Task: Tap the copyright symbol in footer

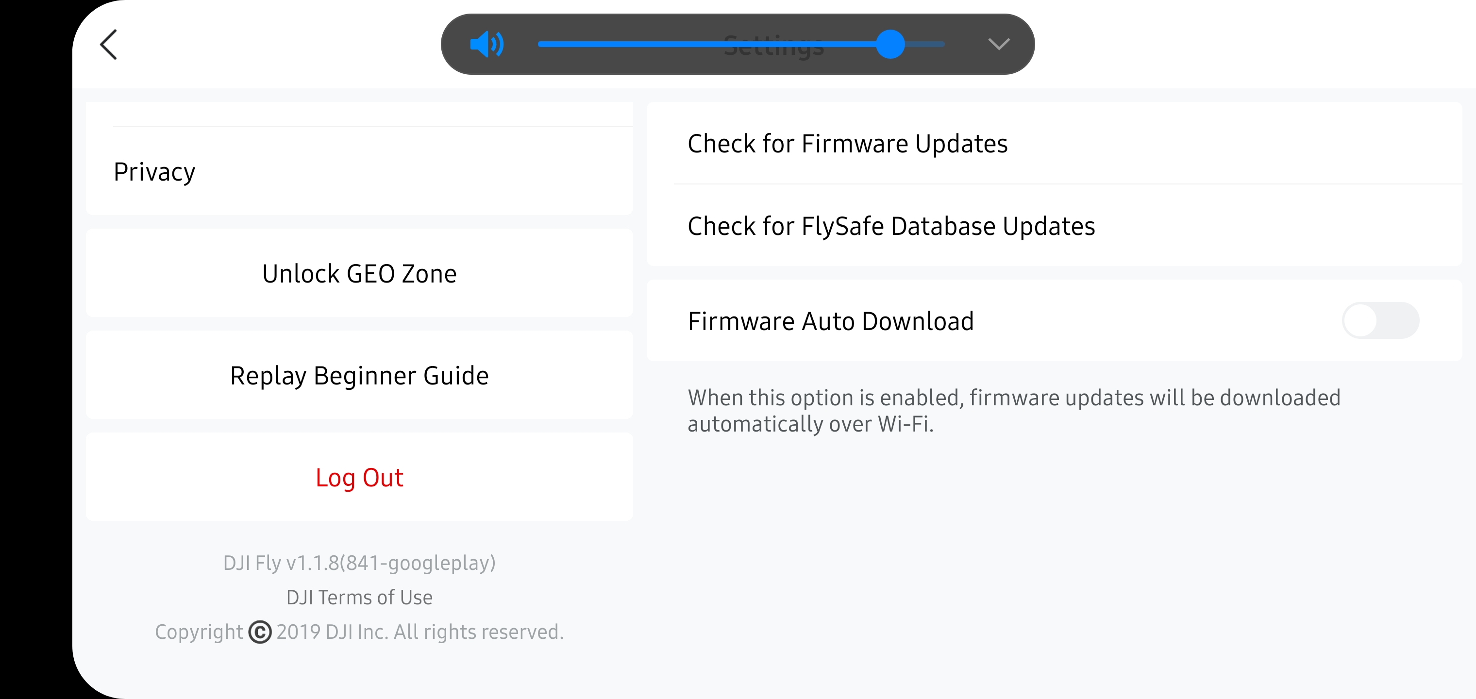Action: 260,632
